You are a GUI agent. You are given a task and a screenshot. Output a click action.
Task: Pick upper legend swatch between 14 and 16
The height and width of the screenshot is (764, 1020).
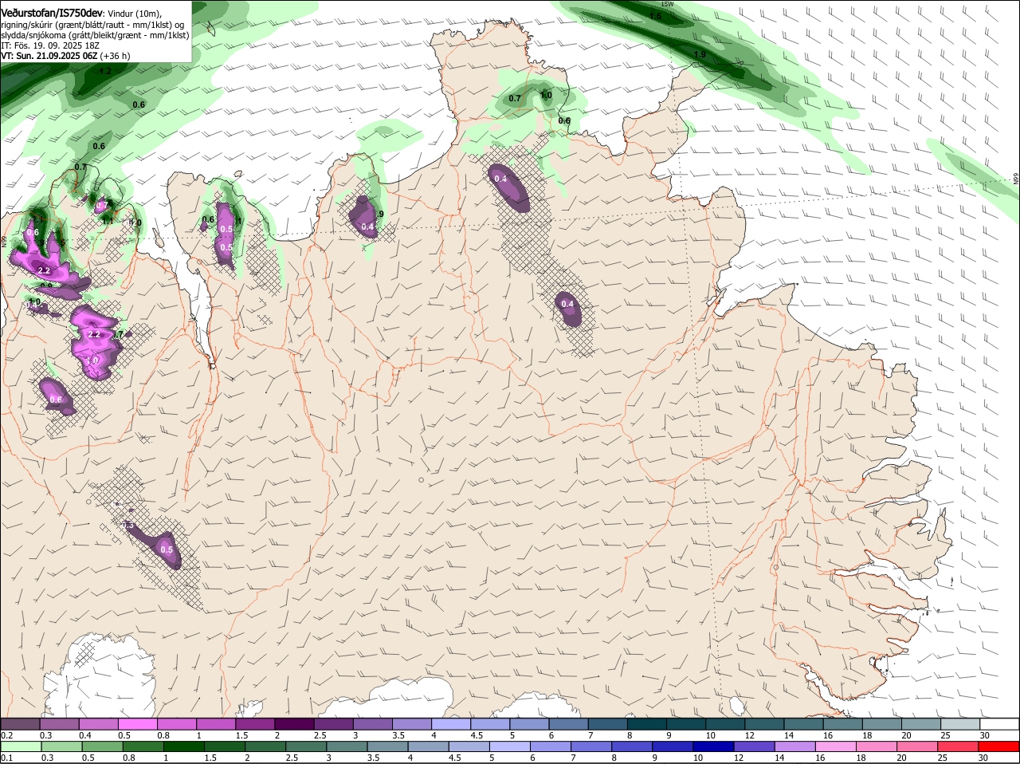click(x=802, y=723)
